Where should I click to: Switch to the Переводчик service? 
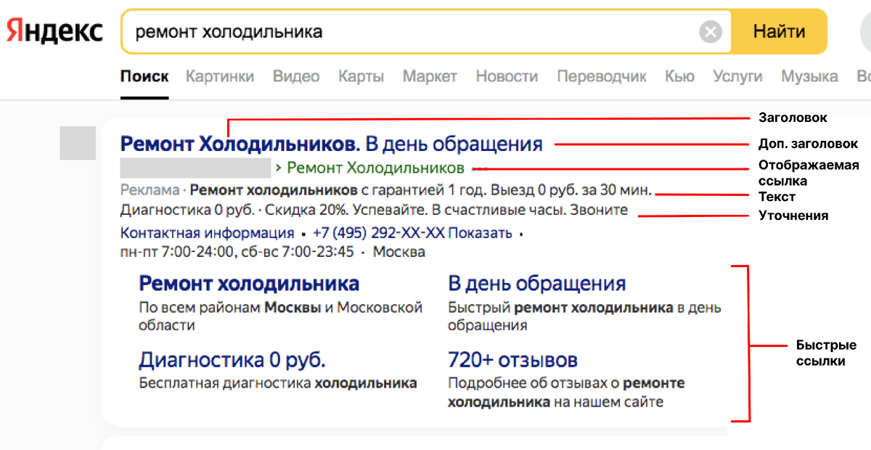click(x=601, y=75)
